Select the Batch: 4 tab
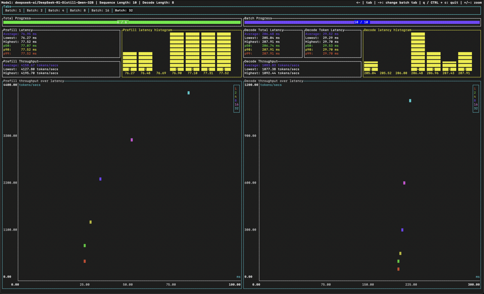The height and width of the screenshot is (294, 484). pyautogui.click(x=56, y=11)
